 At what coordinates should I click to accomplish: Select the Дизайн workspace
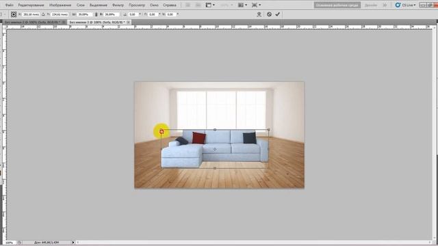(x=371, y=5)
